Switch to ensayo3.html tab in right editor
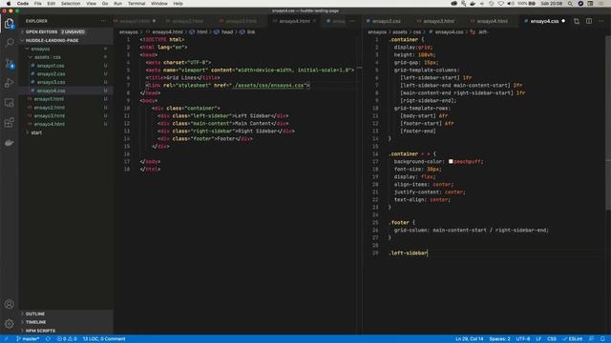The width and height of the screenshot is (611, 343). tap(438, 21)
